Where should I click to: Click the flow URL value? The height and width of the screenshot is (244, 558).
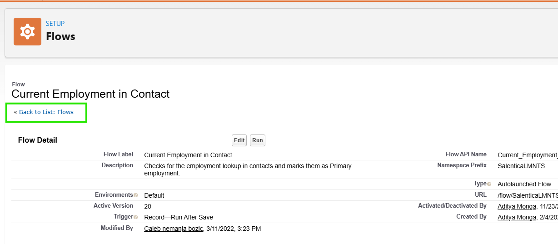coord(527,195)
